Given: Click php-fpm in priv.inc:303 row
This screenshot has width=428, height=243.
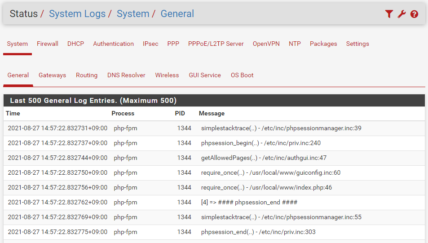Looking at the screenshot, I should tap(126, 232).
